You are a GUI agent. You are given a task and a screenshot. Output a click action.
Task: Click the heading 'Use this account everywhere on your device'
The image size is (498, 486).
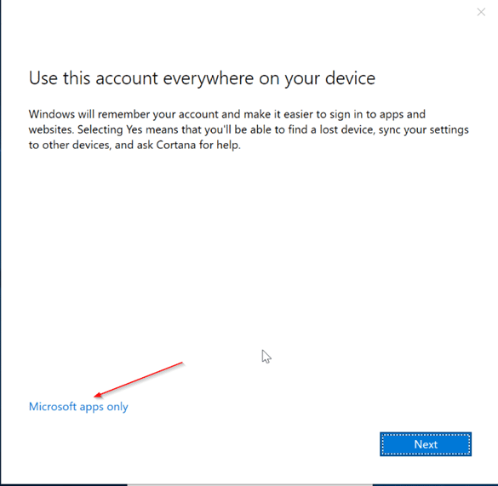tap(202, 78)
